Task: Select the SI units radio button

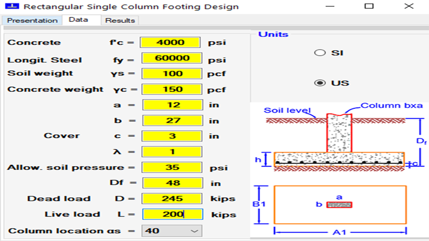Action: (x=320, y=52)
